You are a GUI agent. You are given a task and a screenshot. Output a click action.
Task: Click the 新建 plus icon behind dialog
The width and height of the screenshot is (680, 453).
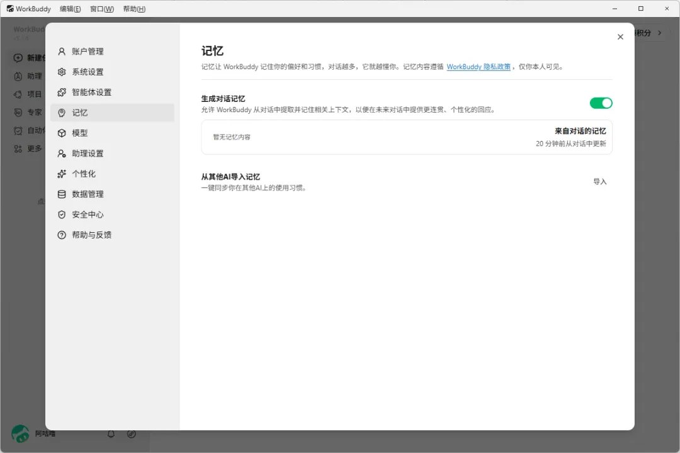tap(18, 58)
